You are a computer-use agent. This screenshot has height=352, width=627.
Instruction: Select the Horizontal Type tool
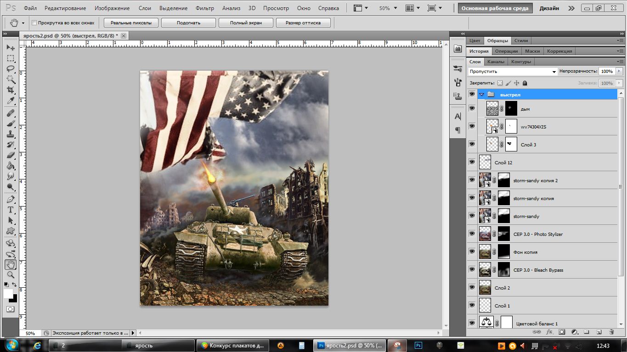(11, 210)
